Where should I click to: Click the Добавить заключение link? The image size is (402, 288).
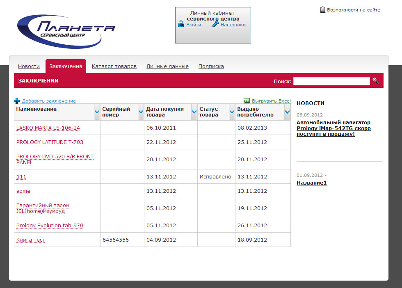(49, 101)
